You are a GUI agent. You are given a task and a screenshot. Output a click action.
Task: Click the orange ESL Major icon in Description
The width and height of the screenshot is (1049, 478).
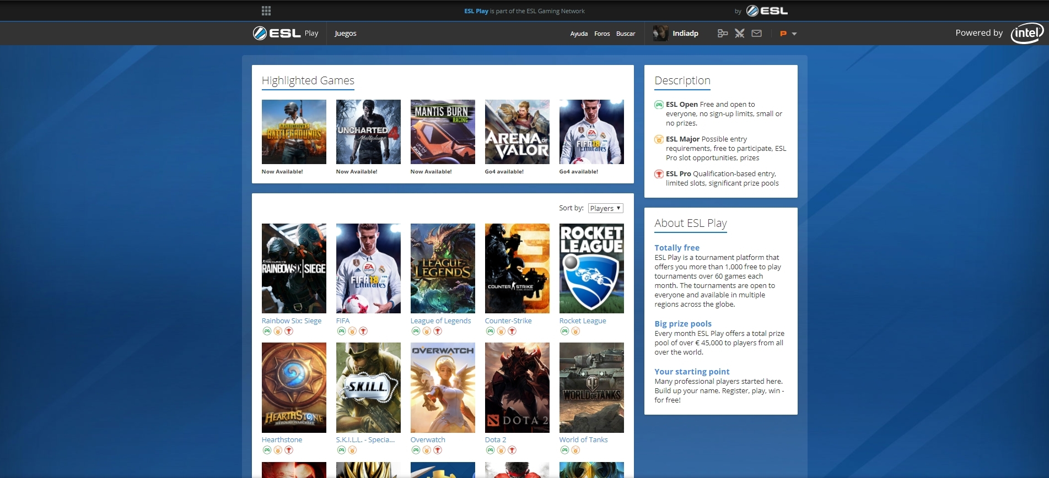(659, 139)
